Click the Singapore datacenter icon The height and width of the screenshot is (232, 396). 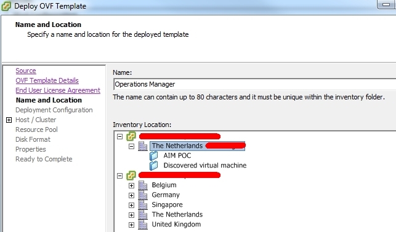(x=143, y=205)
